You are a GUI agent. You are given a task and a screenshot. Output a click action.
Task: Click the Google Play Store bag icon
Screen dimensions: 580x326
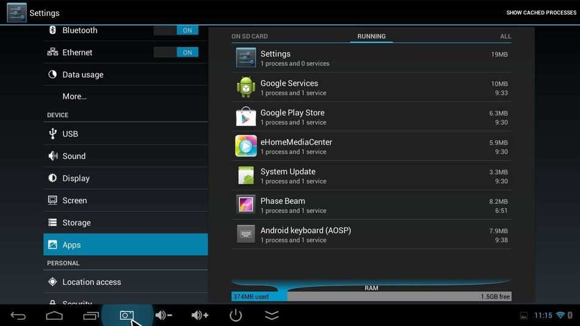click(246, 116)
